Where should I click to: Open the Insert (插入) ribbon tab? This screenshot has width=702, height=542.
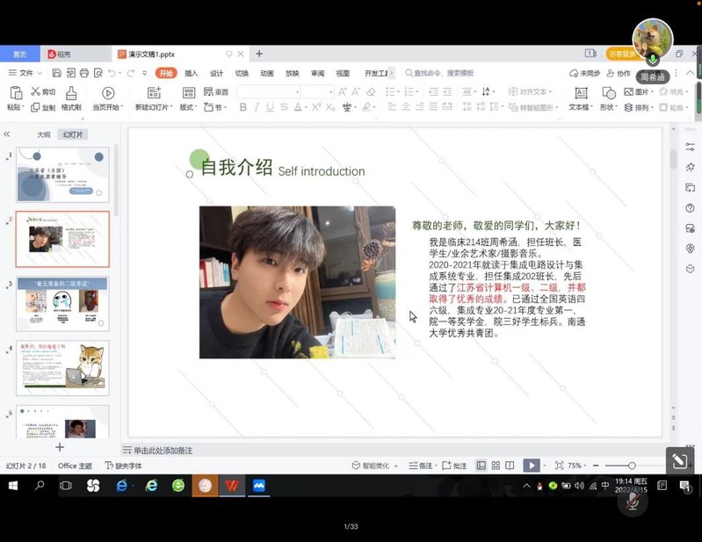192,73
